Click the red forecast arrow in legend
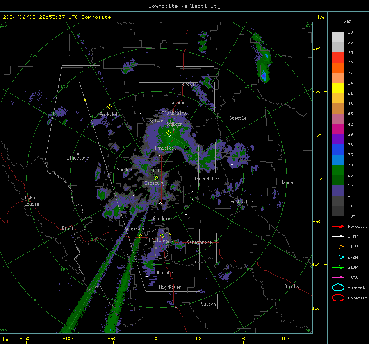This screenshot has width=369, height=344. [x=338, y=226]
